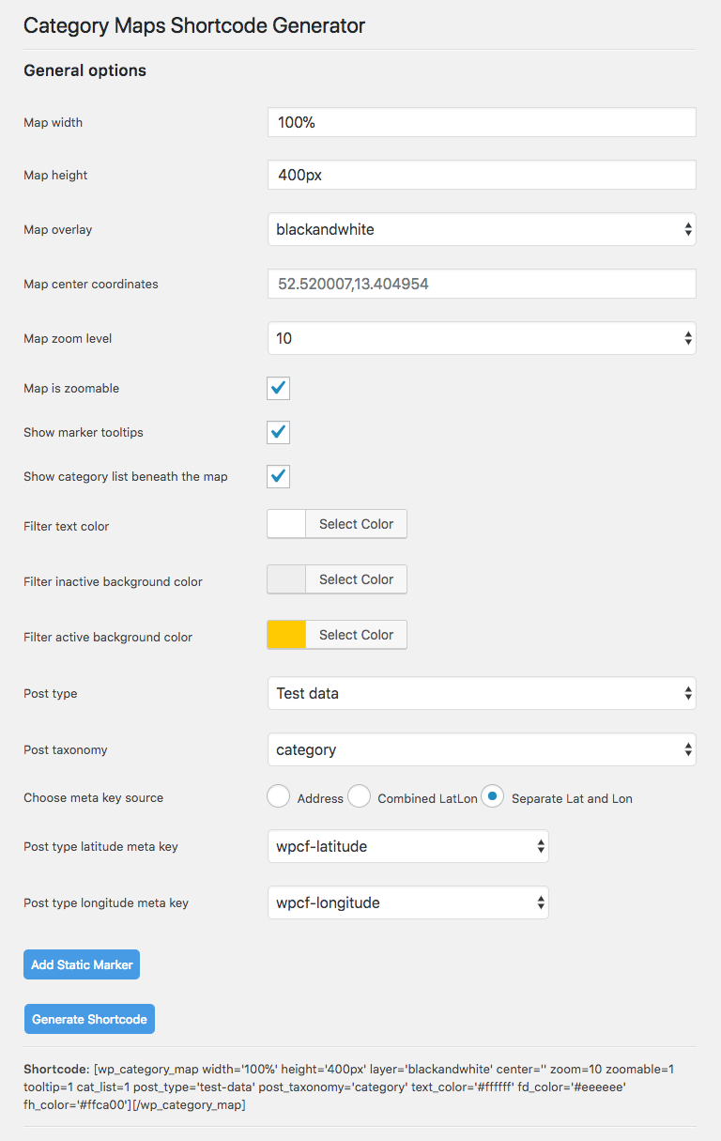This screenshot has width=721, height=1141.
Task: Click the Map width input field
Action: 482,123
